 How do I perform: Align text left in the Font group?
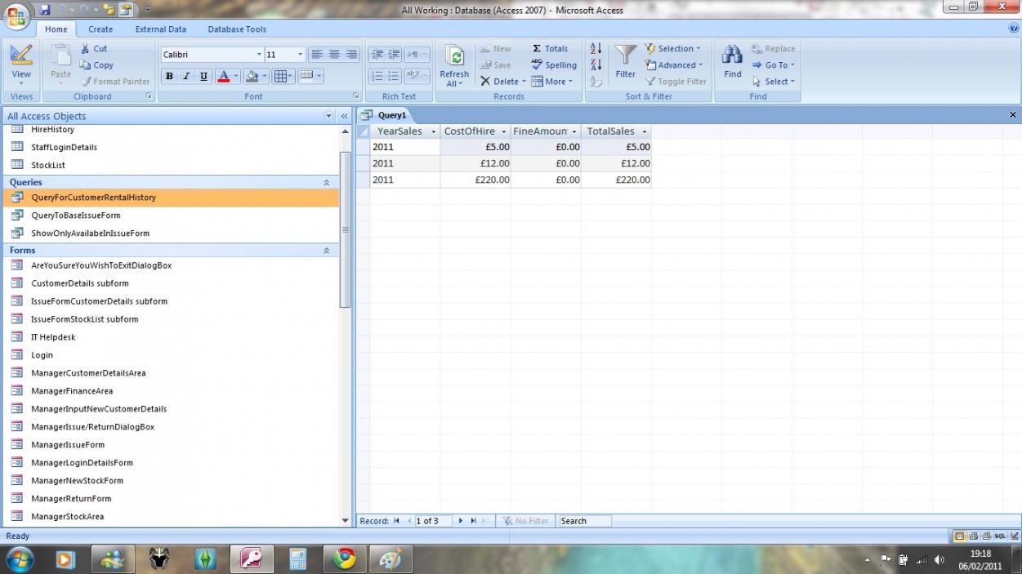317,55
